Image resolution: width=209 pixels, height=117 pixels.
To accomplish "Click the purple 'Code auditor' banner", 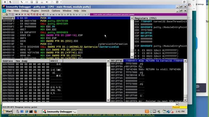I will (138, 14).
